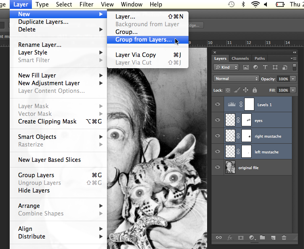Open the Normal blend mode dropdown
Viewport: 304px width, 249px height.
[x=237, y=79]
